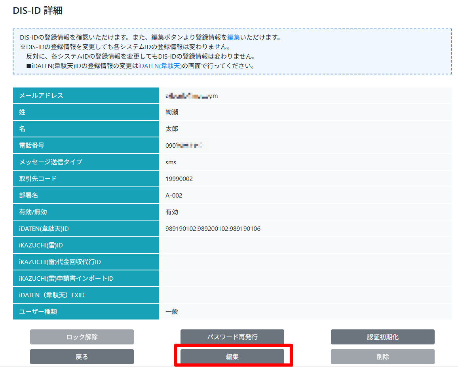This screenshot has width=458, height=367.
Task: Click the blurred email address value
Action: tap(192, 96)
